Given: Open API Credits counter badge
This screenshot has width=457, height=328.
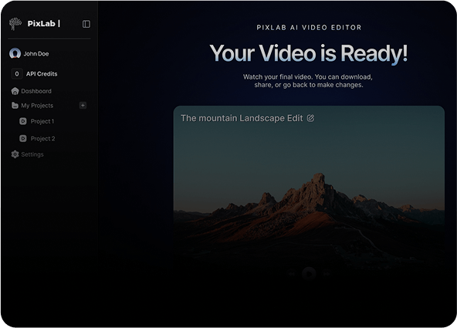Looking at the screenshot, I should click(x=17, y=73).
